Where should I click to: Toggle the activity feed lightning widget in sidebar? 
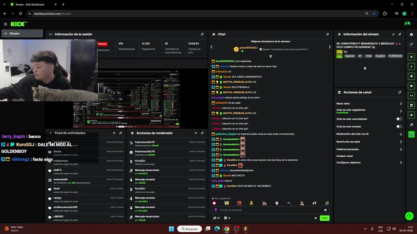click(x=411, y=67)
